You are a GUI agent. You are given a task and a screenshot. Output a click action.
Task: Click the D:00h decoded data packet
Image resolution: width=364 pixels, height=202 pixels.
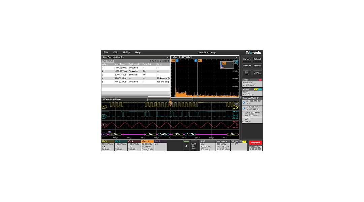click(x=163, y=134)
